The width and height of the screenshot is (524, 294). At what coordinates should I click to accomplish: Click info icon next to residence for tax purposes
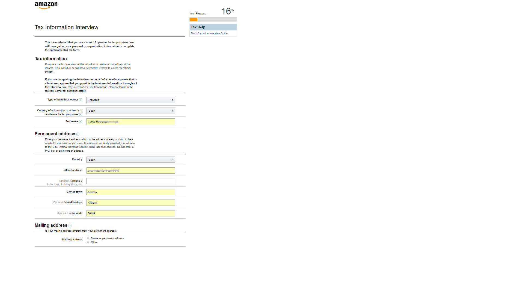point(81,115)
